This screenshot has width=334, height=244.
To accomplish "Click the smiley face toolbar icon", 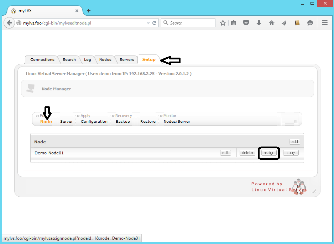I will click(x=310, y=23).
